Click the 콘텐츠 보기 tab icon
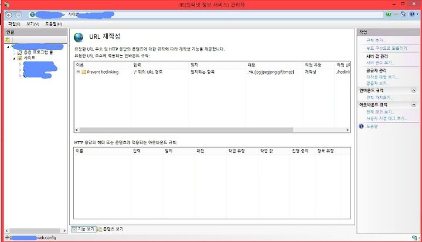Viewport: 422px width, 242px height. pos(100,229)
